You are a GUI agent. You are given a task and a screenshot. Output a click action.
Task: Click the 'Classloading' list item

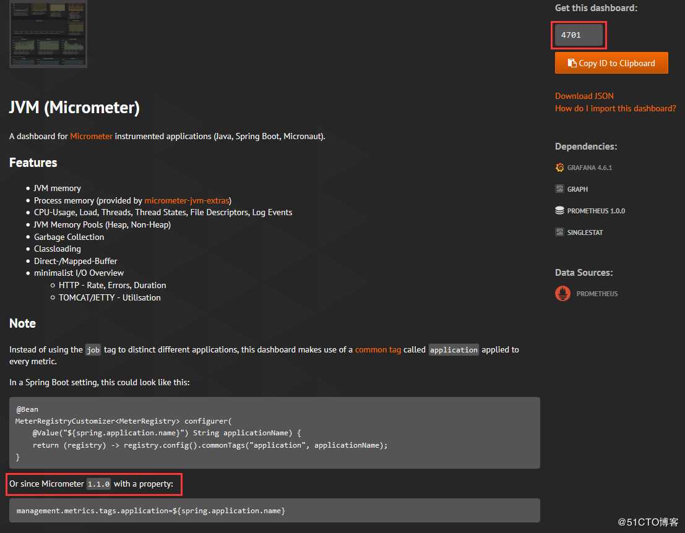pyautogui.click(x=57, y=249)
